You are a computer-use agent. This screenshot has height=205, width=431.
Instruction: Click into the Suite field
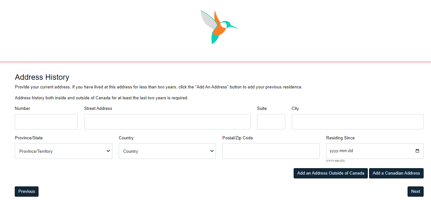271,122
